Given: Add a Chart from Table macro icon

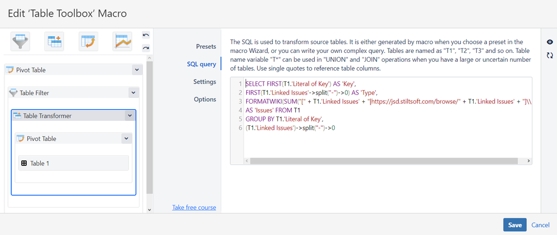Looking at the screenshot, I should pyautogui.click(x=122, y=41).
